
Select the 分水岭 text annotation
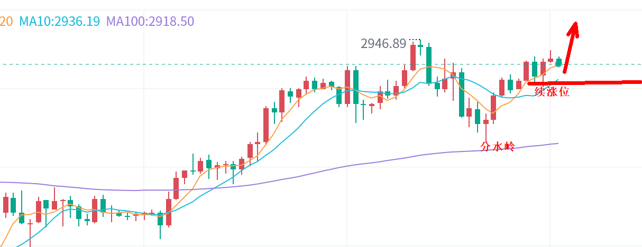click(x=497, y=147)
